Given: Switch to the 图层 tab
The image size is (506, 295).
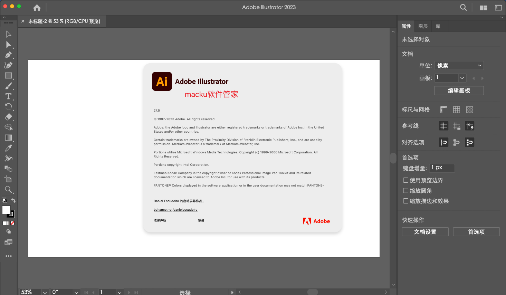Looking at the screenshot, I should coord(423,26).
